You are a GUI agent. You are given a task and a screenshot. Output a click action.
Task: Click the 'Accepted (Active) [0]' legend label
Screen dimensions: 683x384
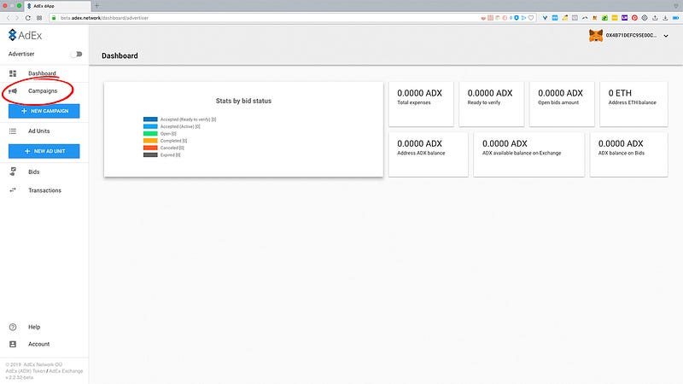coord(180,126)
